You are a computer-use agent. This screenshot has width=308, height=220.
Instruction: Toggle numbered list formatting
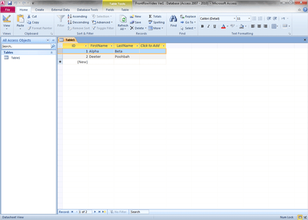pyautogui.click(x=261, y=18)
